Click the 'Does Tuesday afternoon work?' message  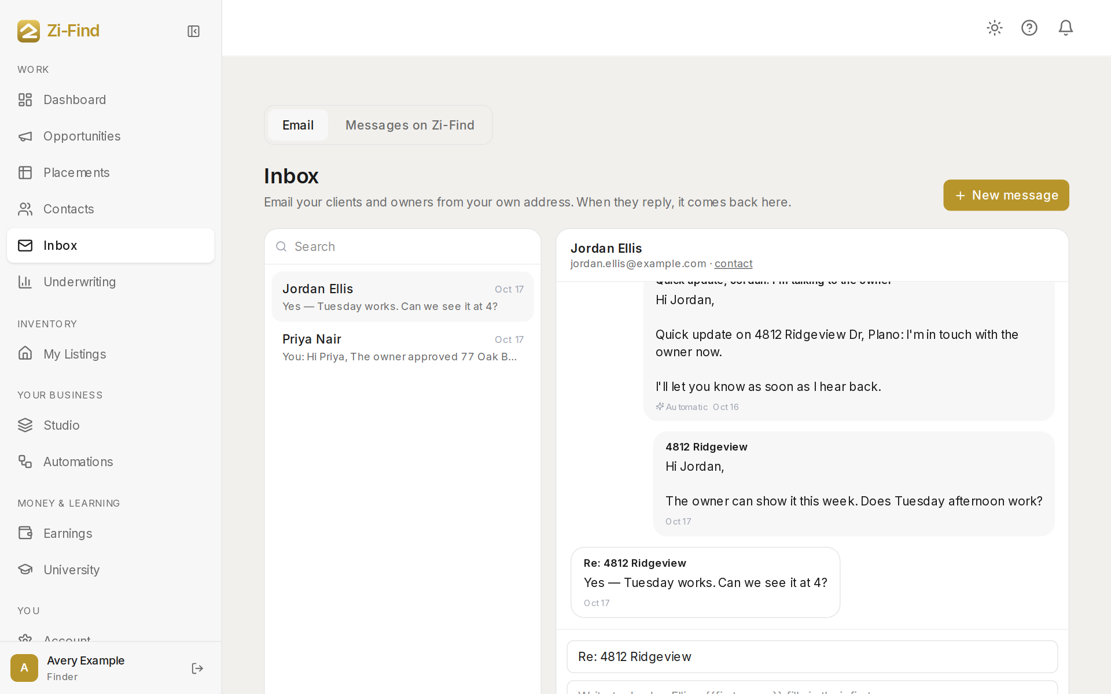pyautogui.click(x=854, y=484)
